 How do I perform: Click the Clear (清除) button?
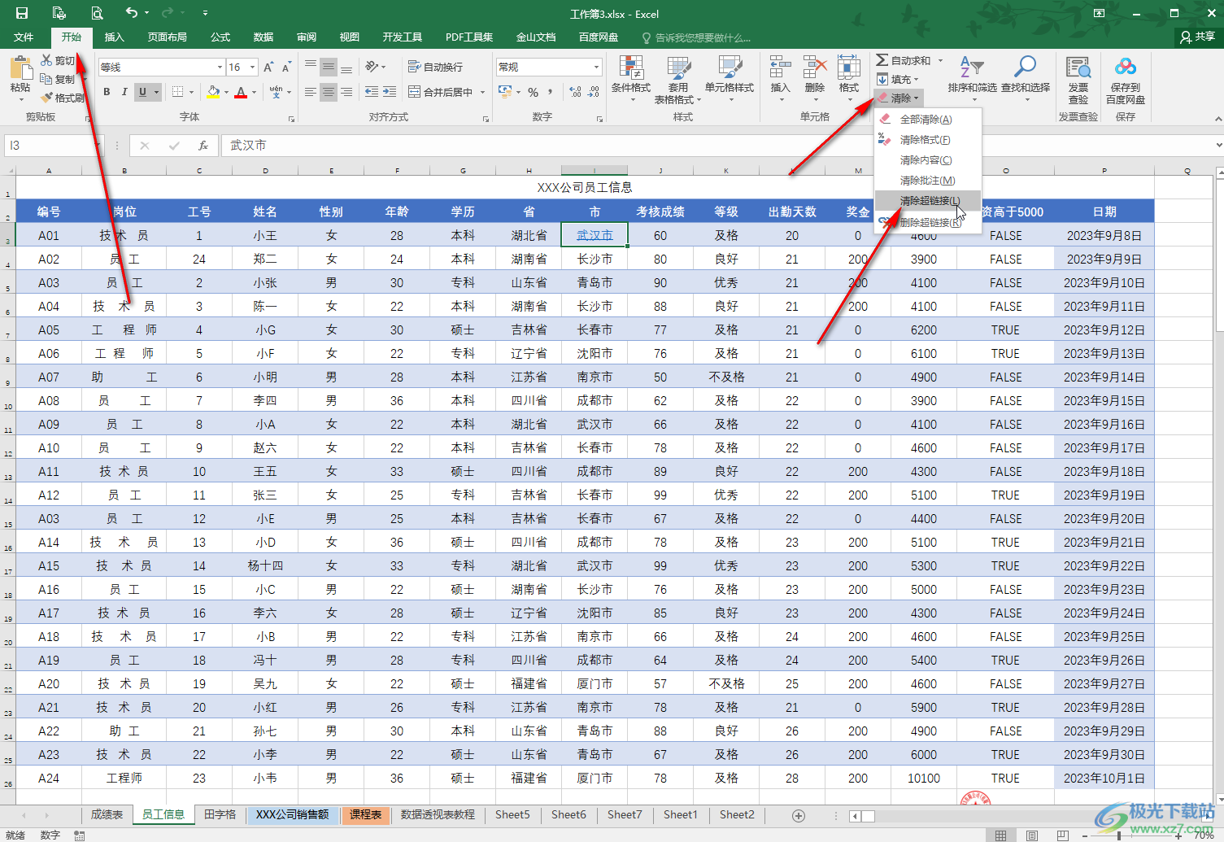click(x=899, y=98)
